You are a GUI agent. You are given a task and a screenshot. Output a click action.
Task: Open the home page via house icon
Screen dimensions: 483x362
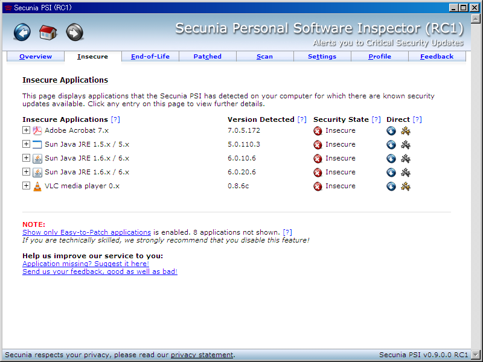tap(48, 33)
